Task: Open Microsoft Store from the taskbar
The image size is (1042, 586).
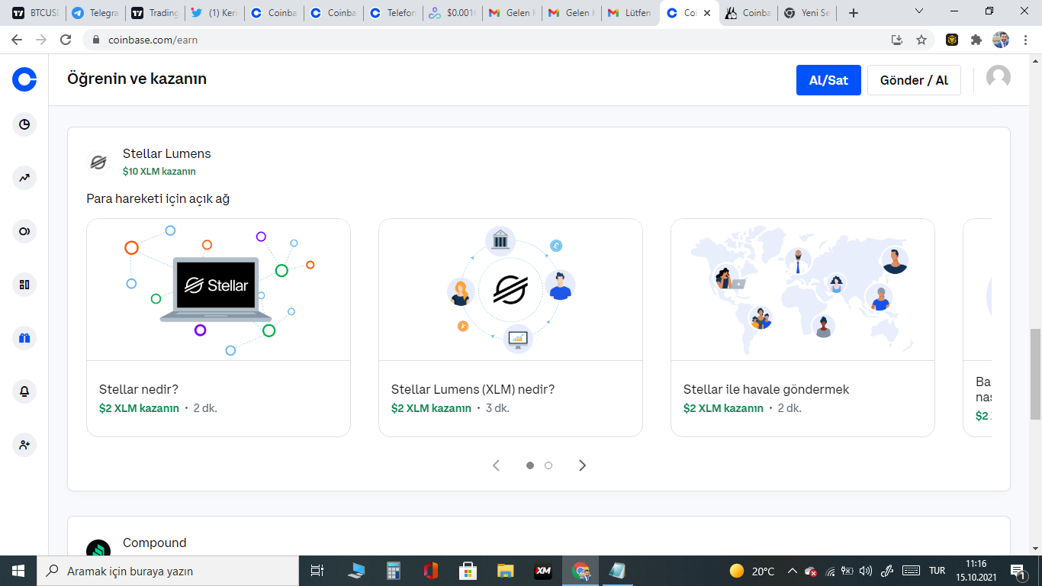Action: (468, 571)
